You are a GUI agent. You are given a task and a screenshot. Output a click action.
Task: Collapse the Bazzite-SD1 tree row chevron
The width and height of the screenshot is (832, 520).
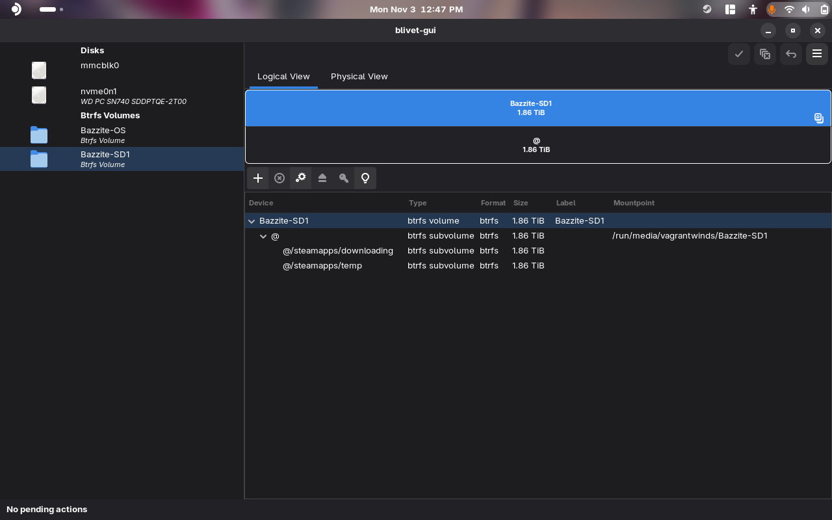click(x=252, y=221)
